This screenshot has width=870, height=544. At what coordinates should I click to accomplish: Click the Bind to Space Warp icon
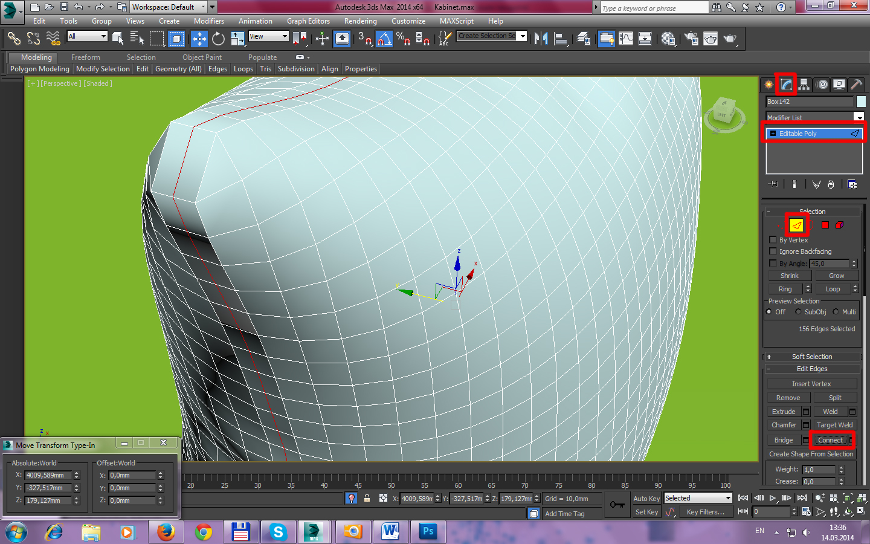pyautogui.click(x=53, y=39)
